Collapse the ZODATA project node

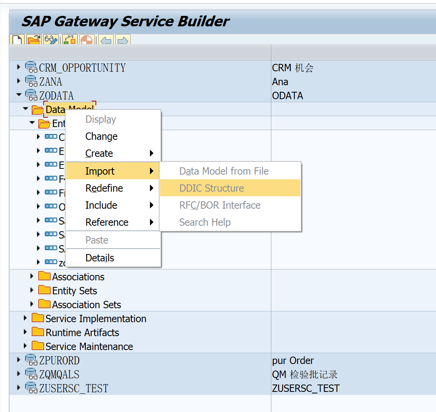pyautogui.click(x=19, y=95)
